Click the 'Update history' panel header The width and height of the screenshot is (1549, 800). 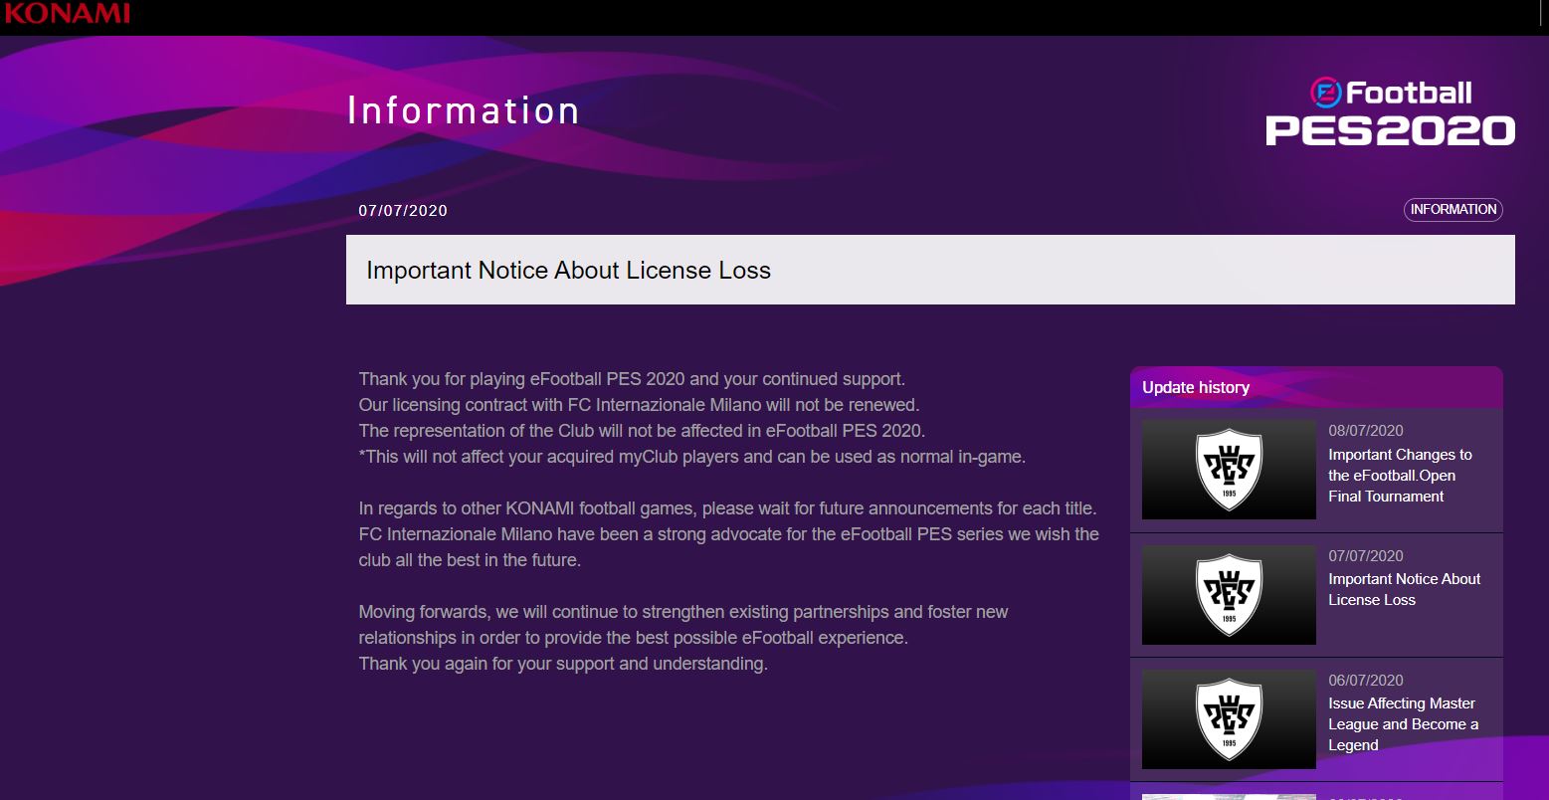1196,388
